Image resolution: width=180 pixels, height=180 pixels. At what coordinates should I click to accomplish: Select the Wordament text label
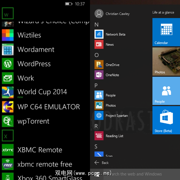[x=36, y=49]
